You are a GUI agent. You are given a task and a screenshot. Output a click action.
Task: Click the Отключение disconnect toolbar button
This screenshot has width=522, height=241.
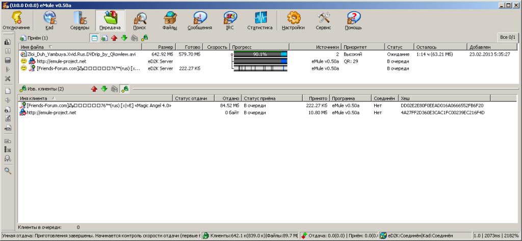16,21
